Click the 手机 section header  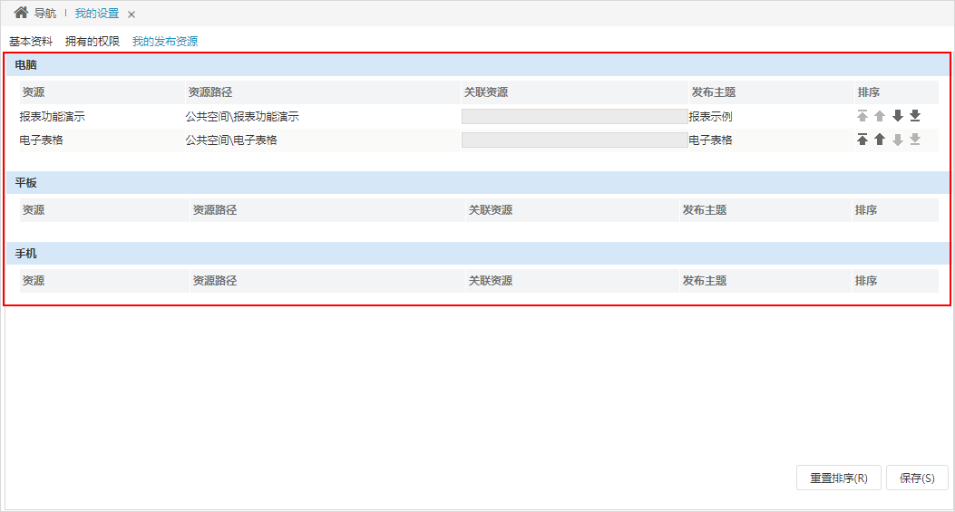click(478, 253)
